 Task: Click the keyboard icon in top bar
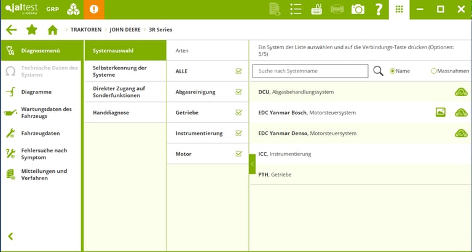(x=317, y=9)
